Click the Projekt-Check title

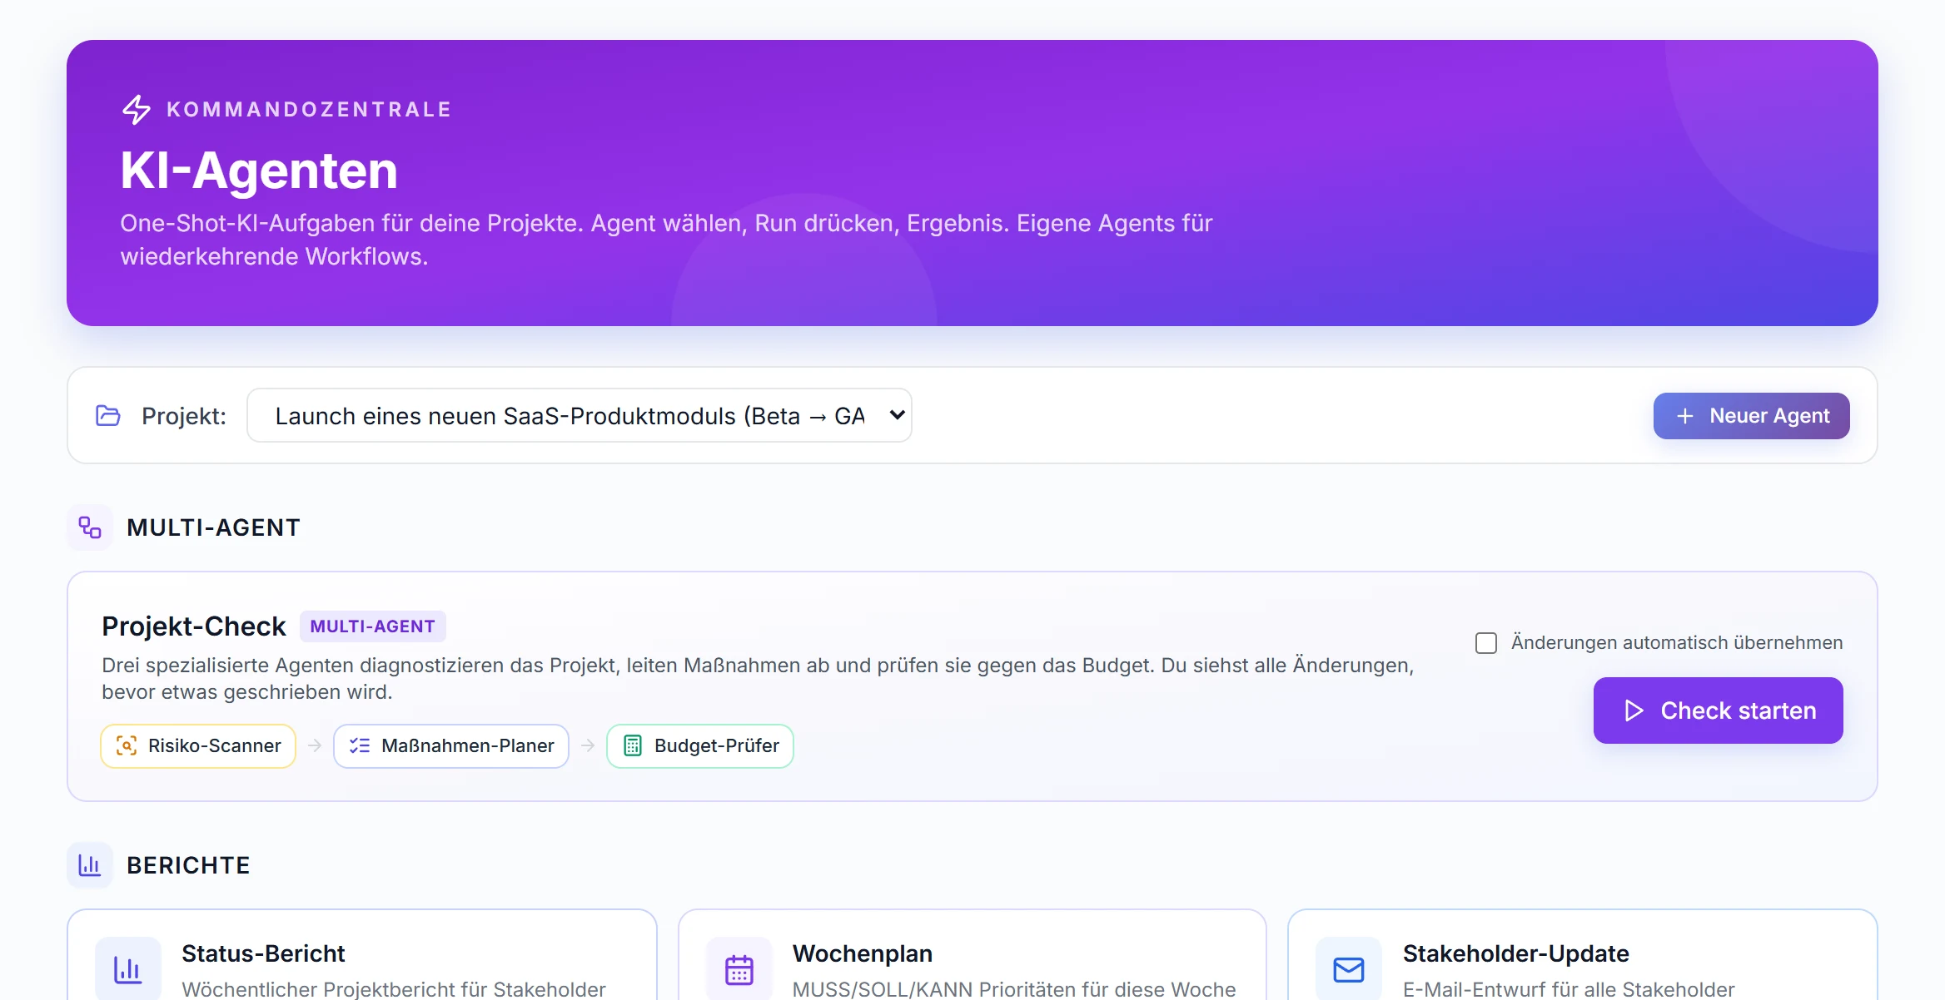[194, 626]
